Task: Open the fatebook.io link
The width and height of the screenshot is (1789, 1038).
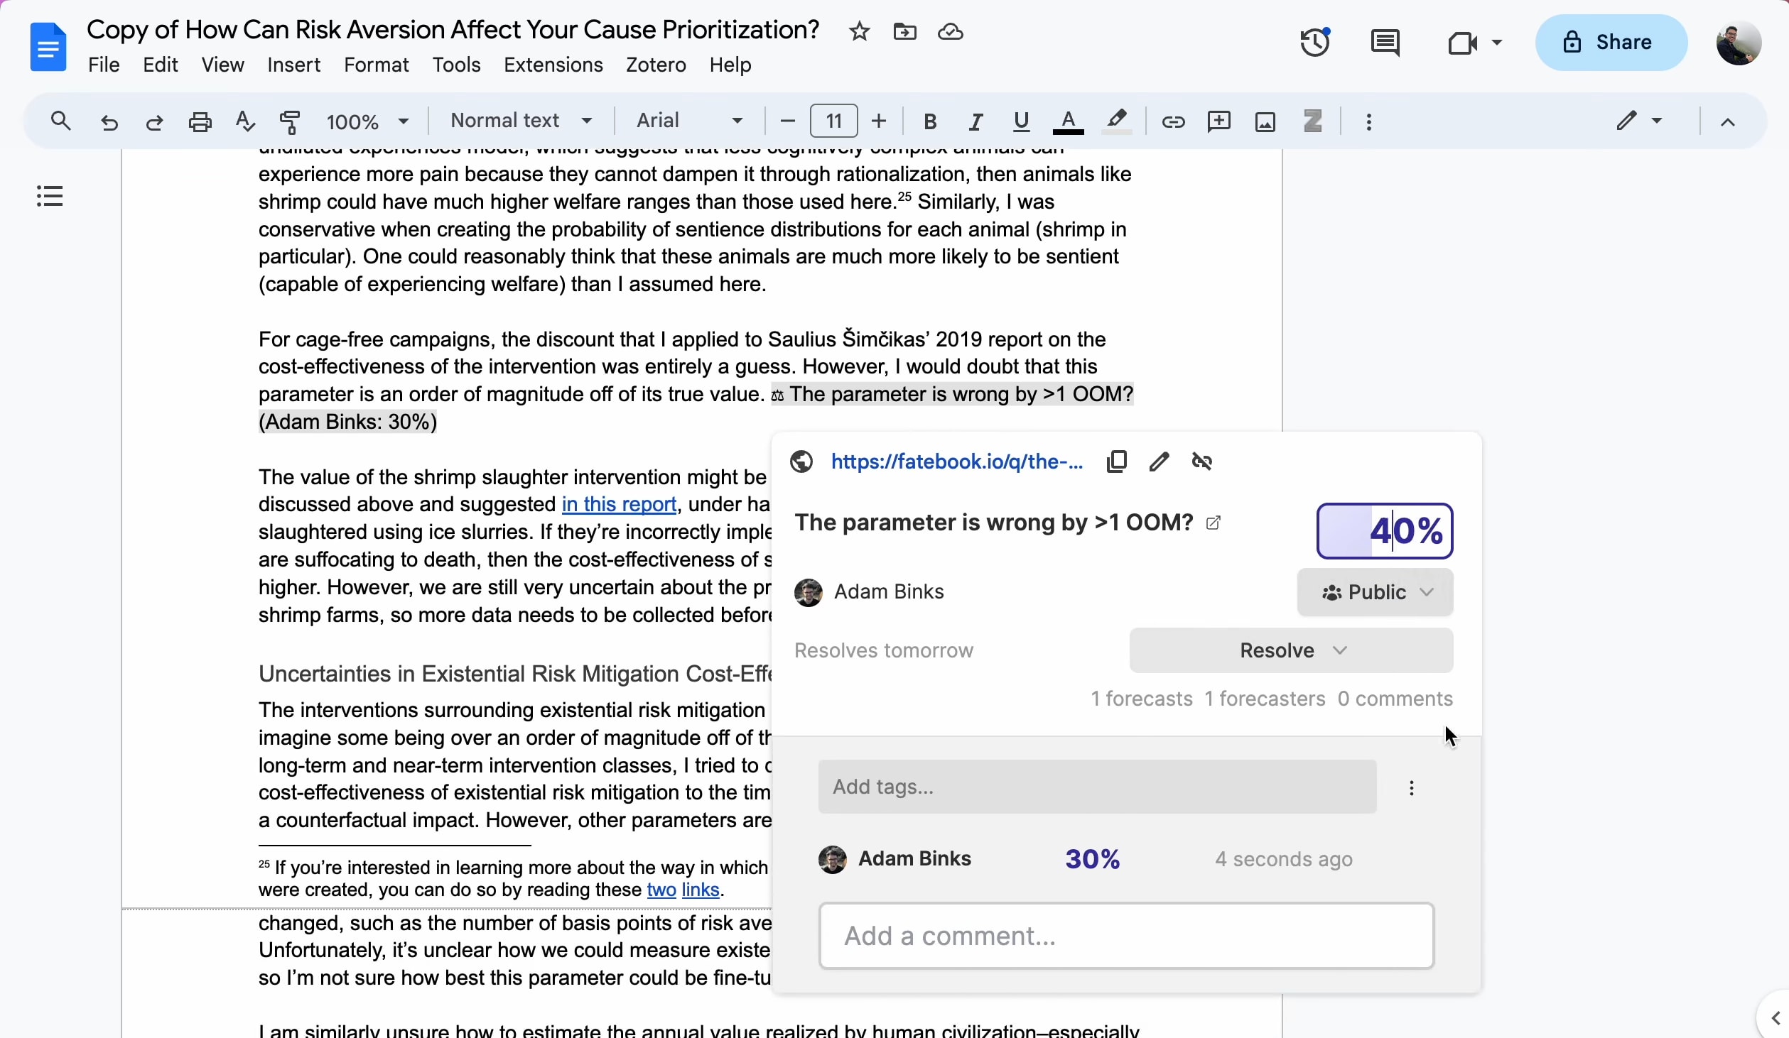Action: tap(956, 461)
